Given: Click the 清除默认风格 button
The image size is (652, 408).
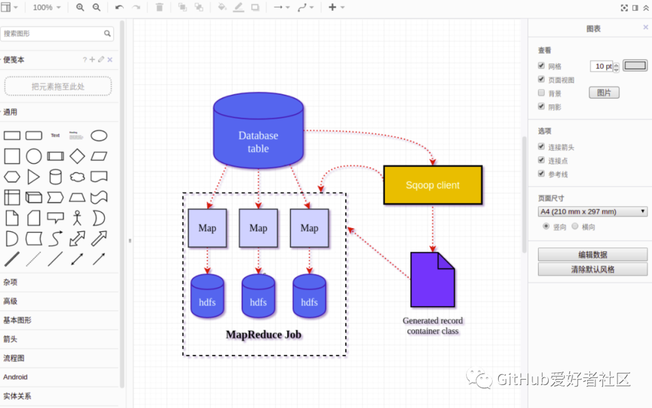Looking at the screenshot, I should (x=593, y=270).
